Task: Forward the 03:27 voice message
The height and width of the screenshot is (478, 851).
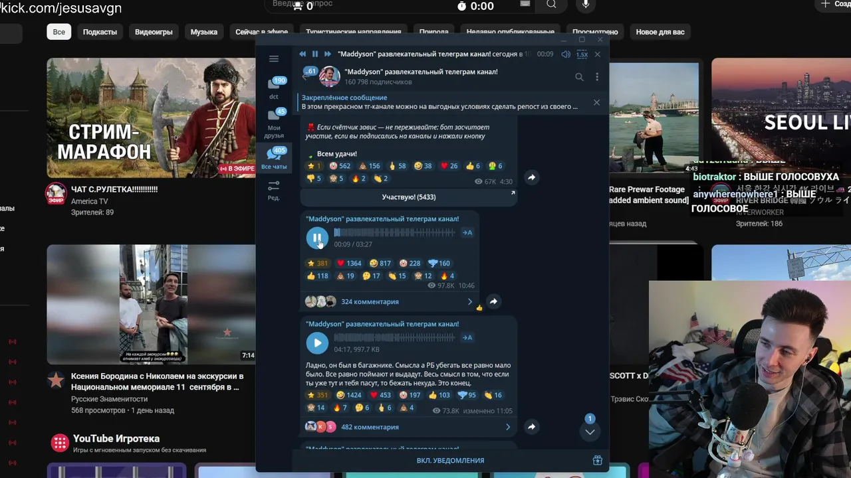Action: pos(493,301)
